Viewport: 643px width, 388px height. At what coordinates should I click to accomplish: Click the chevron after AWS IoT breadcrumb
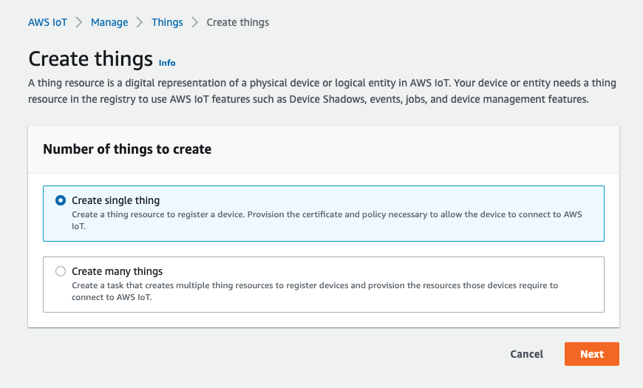[79, 22]
